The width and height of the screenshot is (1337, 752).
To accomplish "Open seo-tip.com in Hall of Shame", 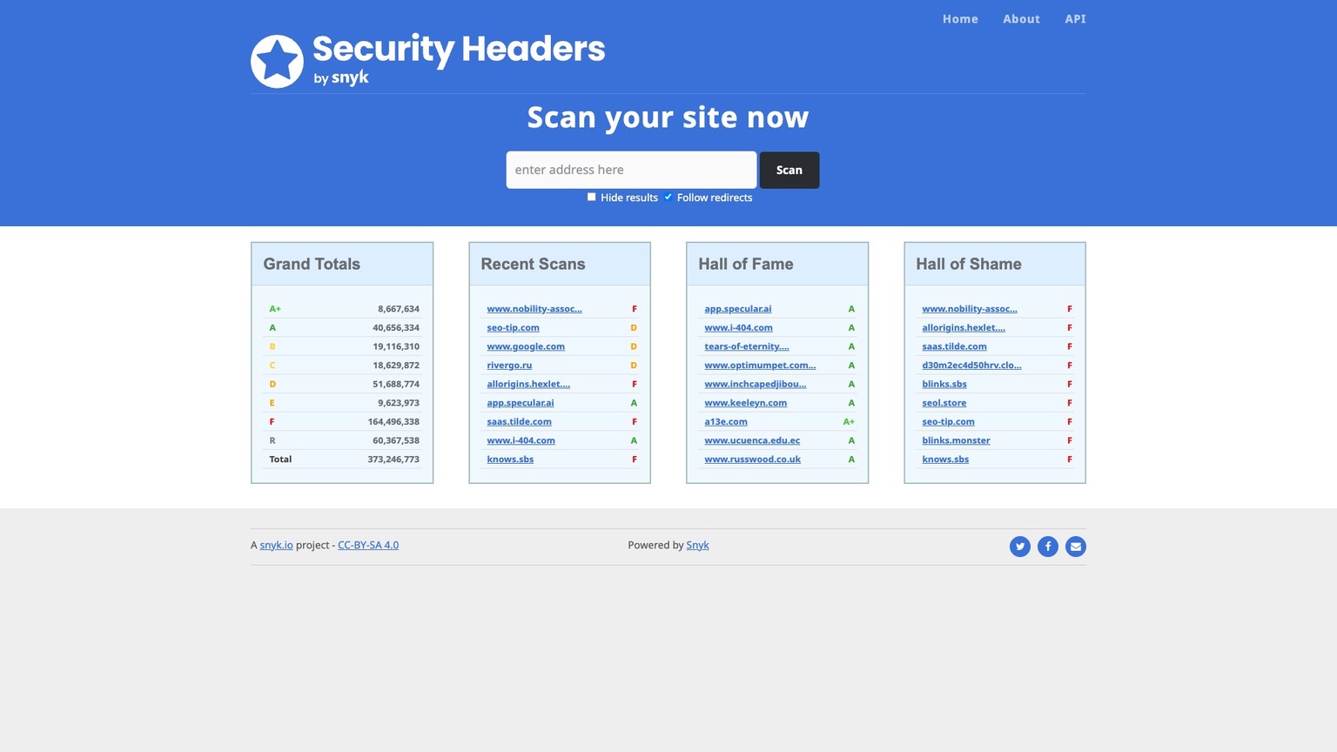I will [x=948, y=421].
